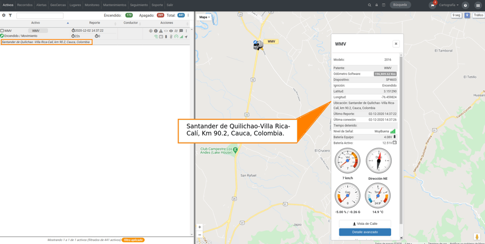Open the Lugares menu

tap(75, 5)
